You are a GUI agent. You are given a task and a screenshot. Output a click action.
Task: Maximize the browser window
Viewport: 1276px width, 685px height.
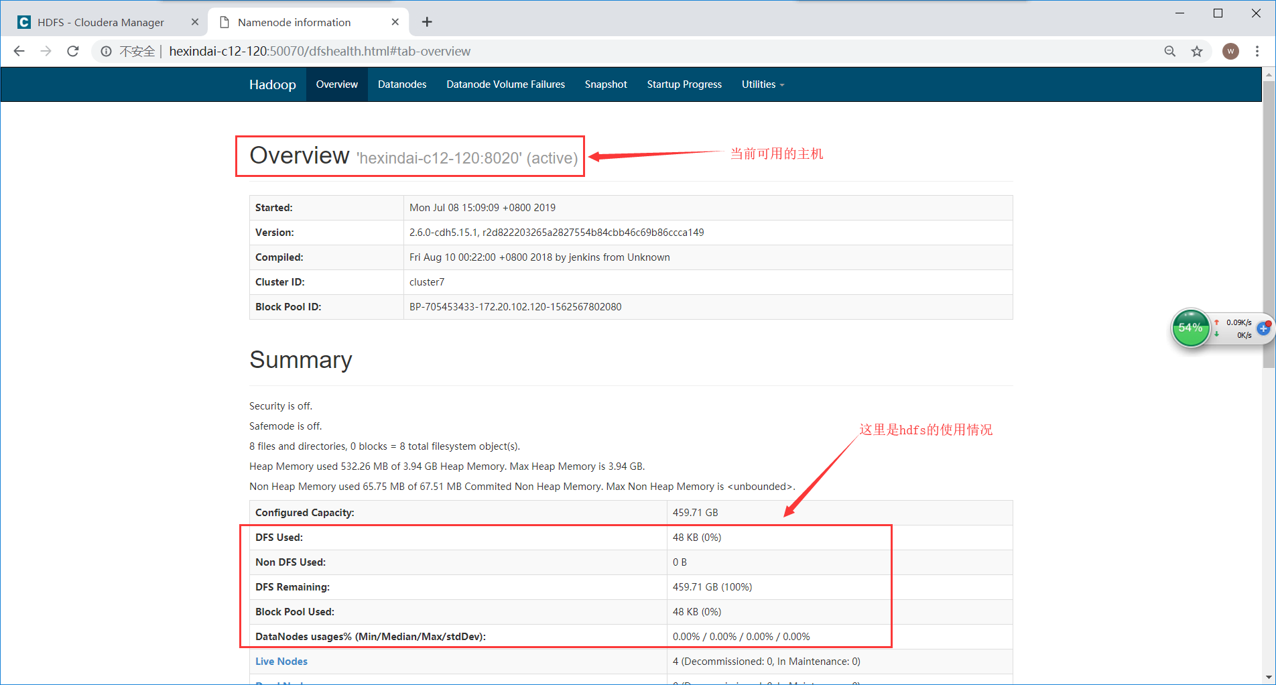pyautogui.click(x=1218, y=13)
